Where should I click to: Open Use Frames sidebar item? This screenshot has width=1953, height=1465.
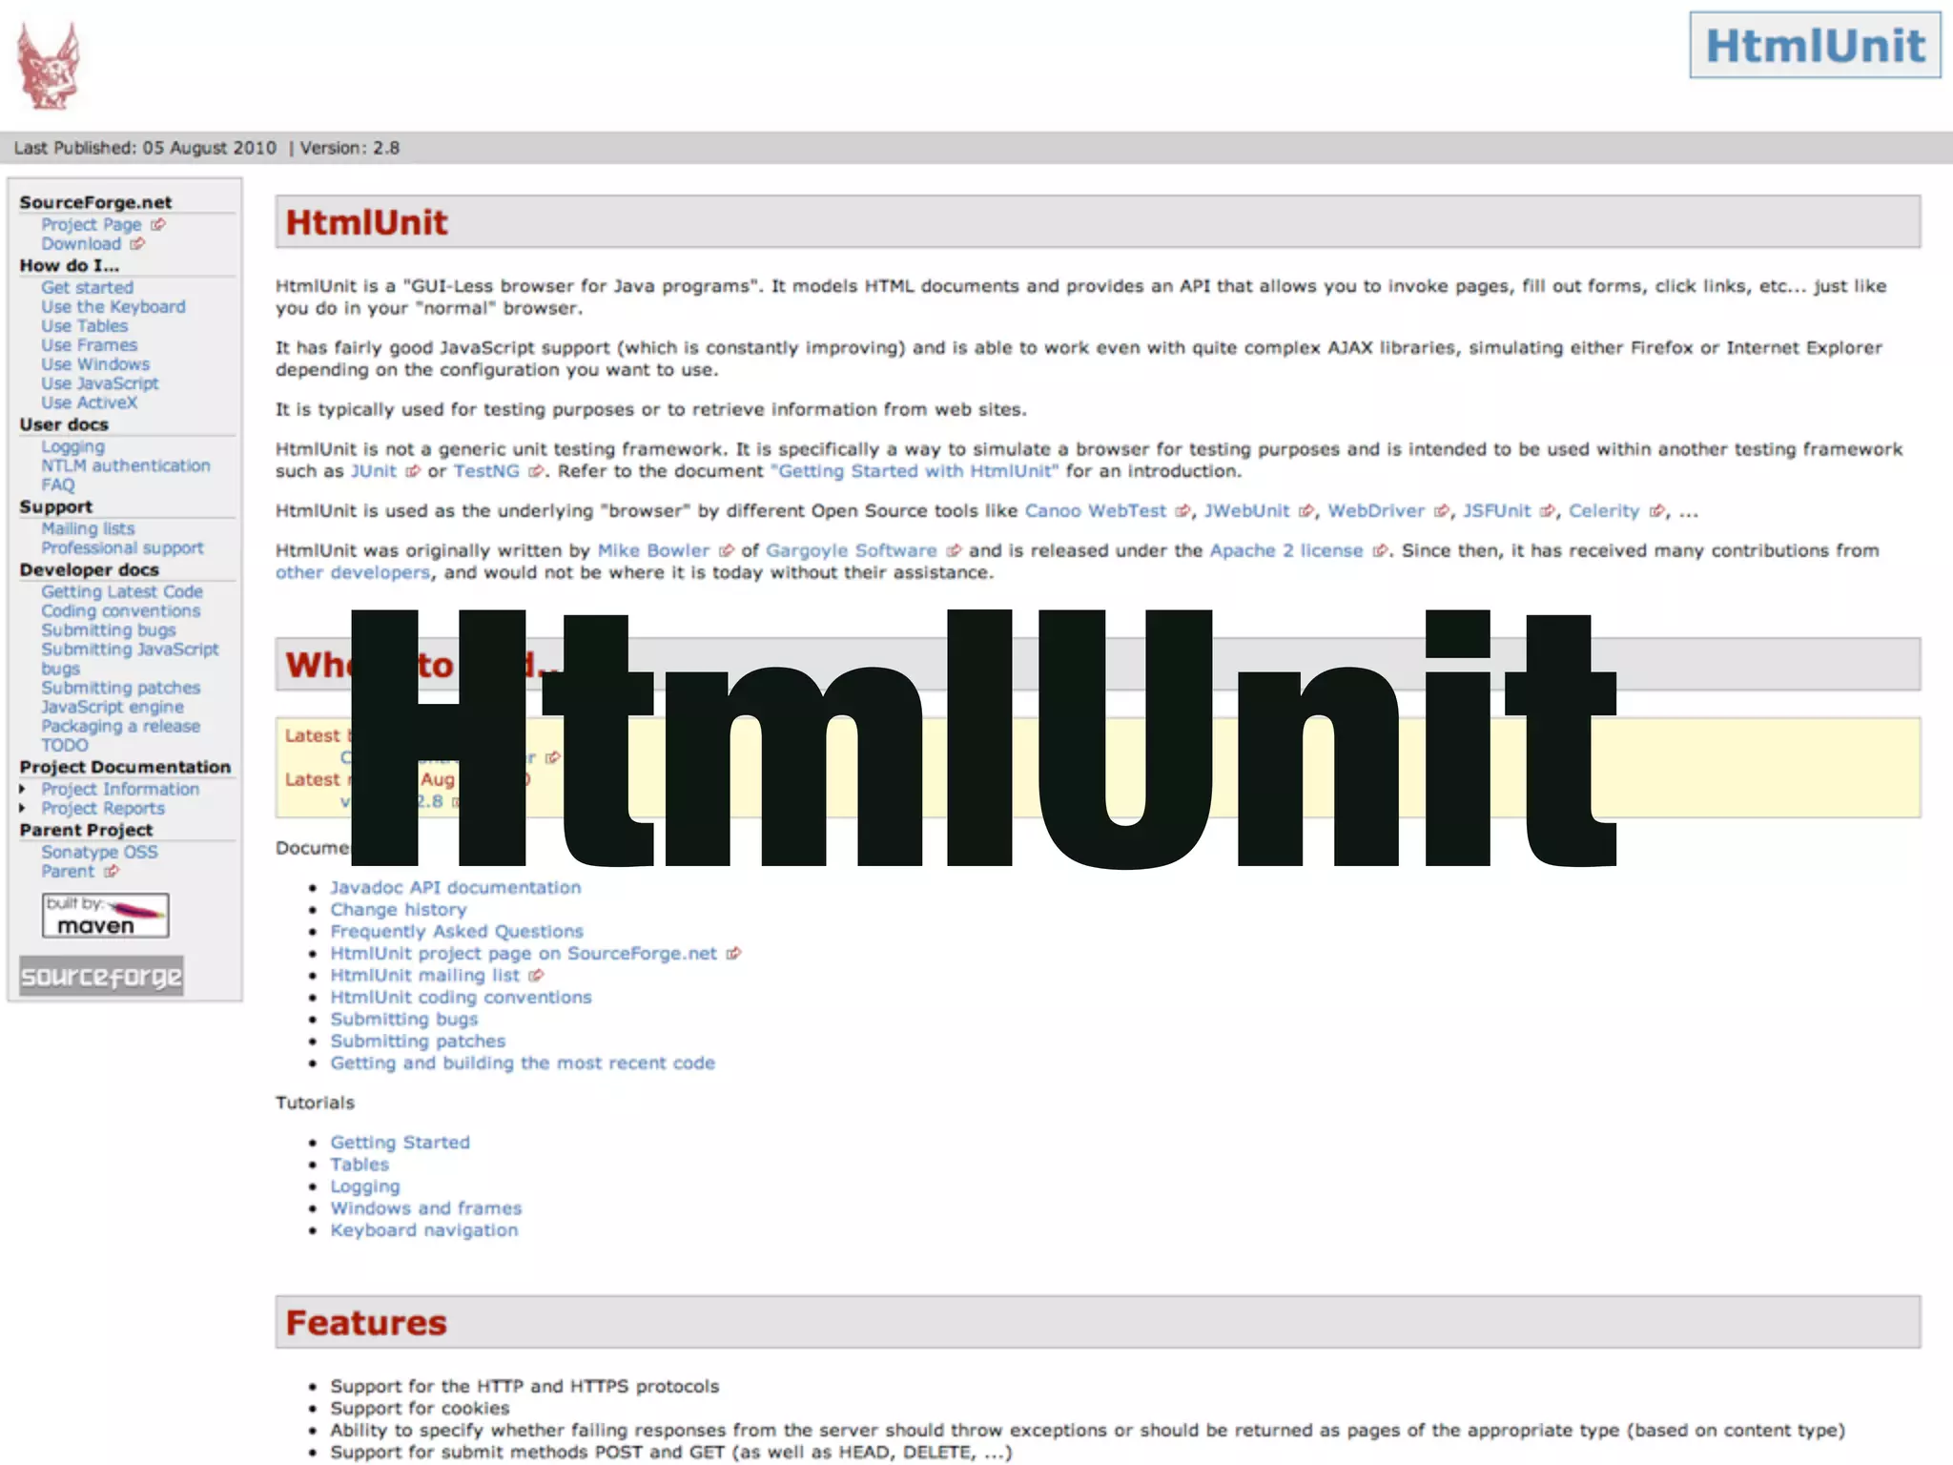(x=89, y=344)
